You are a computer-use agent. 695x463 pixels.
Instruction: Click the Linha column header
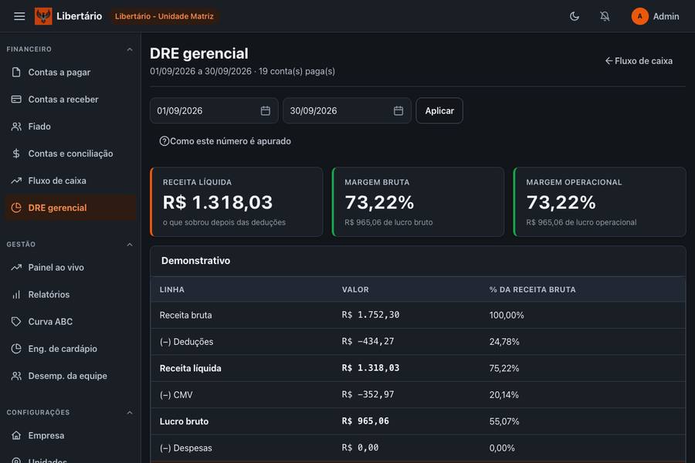(172, 290)
